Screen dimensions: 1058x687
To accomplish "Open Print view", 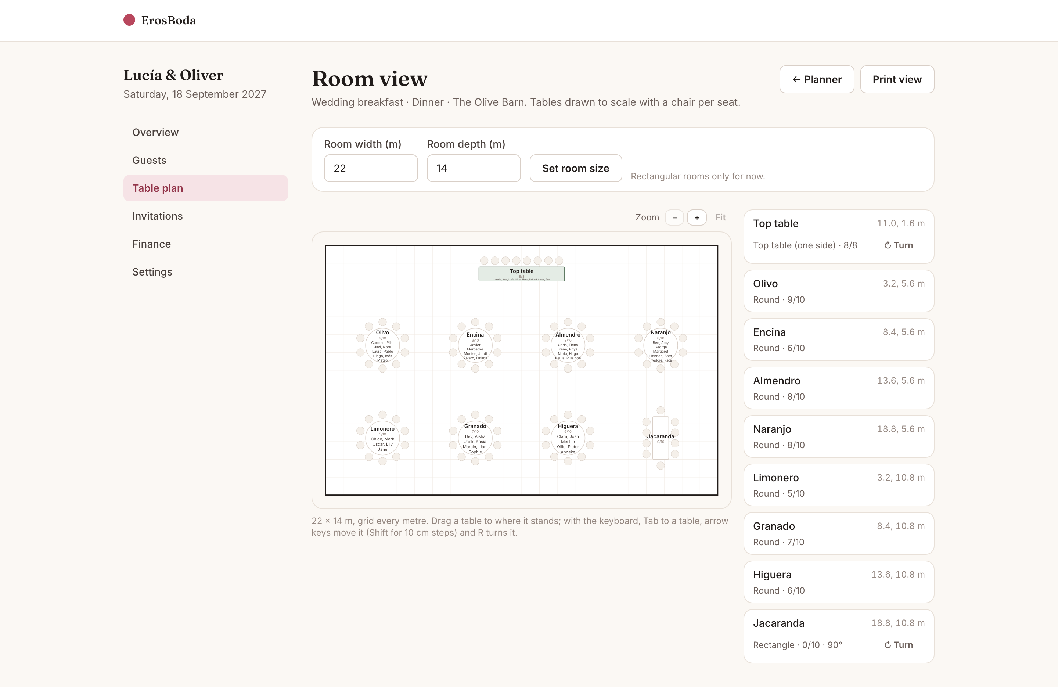I will click(897, 80).
